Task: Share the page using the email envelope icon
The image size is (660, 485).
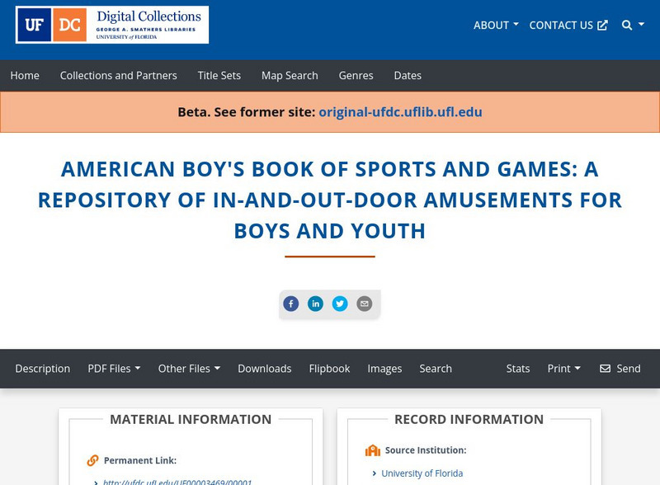Action: click(x=363, y=304)
